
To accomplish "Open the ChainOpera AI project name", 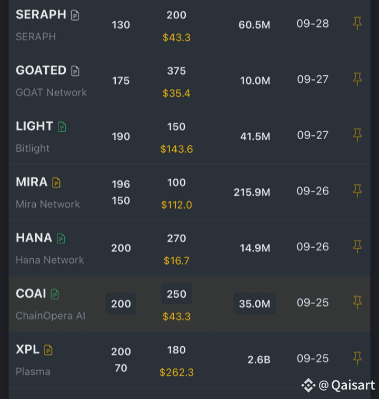I will pos(51,316).
